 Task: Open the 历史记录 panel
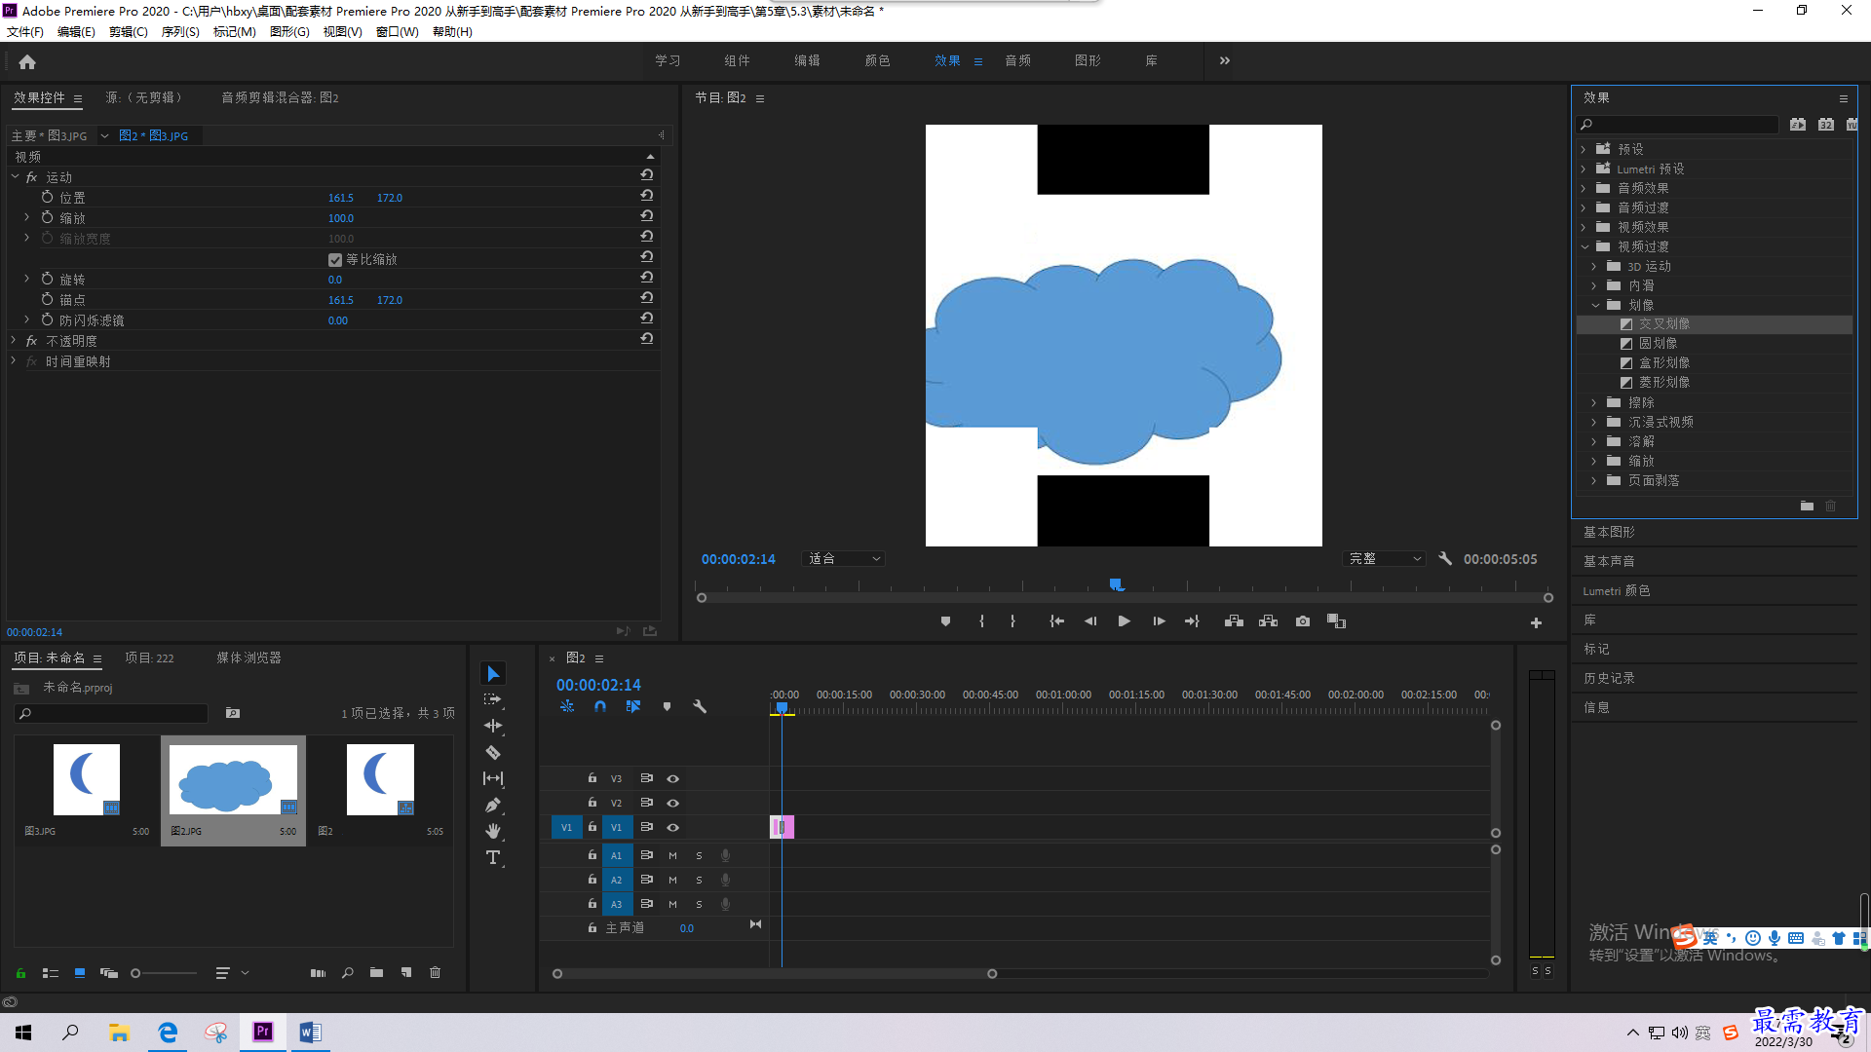coord(1609,678)
